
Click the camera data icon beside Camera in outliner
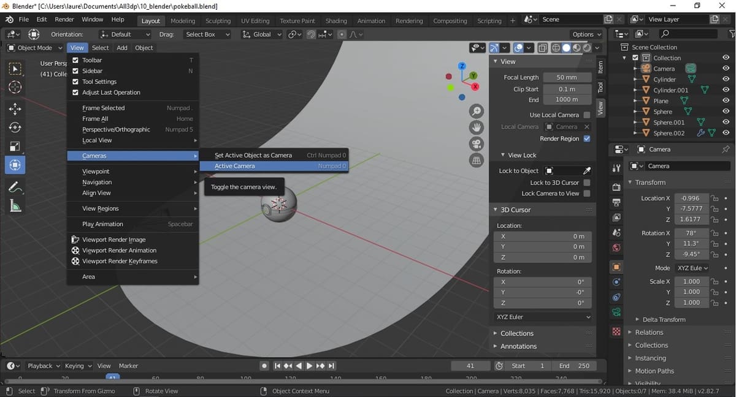691,69
